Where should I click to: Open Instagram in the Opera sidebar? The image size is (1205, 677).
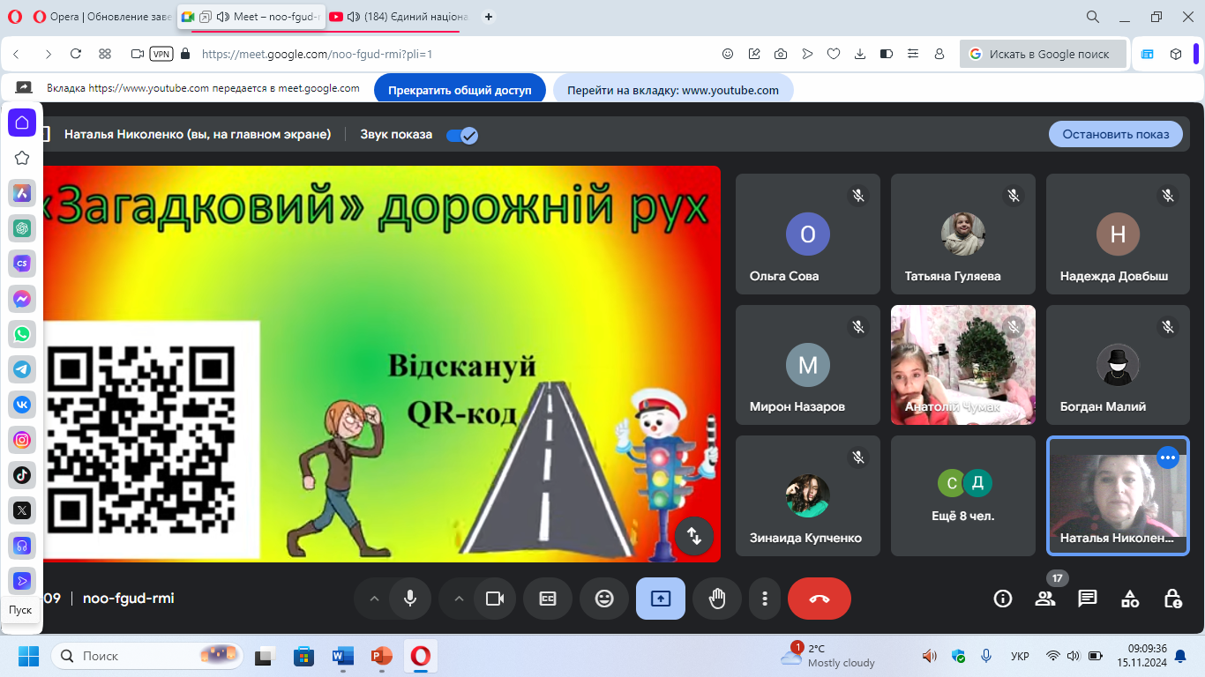coord(22,440)
